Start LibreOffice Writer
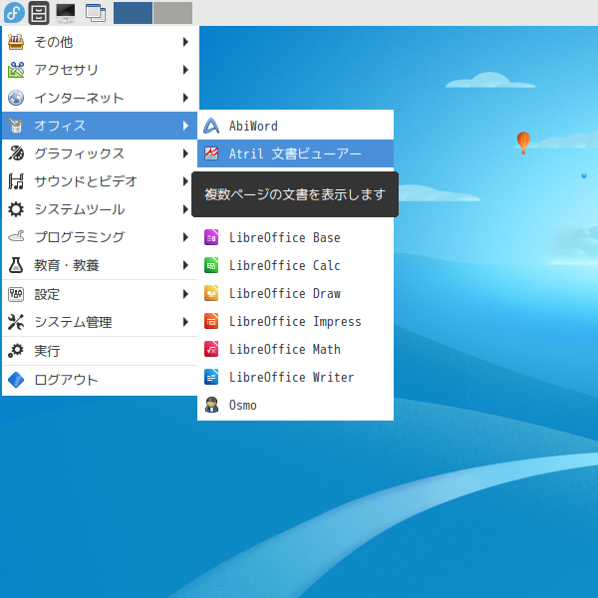Image resolution: width=598 pixels, height=598 pixels. 296,377
